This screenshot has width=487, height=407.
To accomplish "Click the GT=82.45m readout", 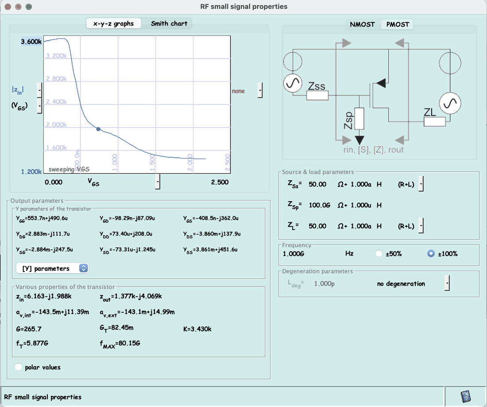I will [116, 328].
